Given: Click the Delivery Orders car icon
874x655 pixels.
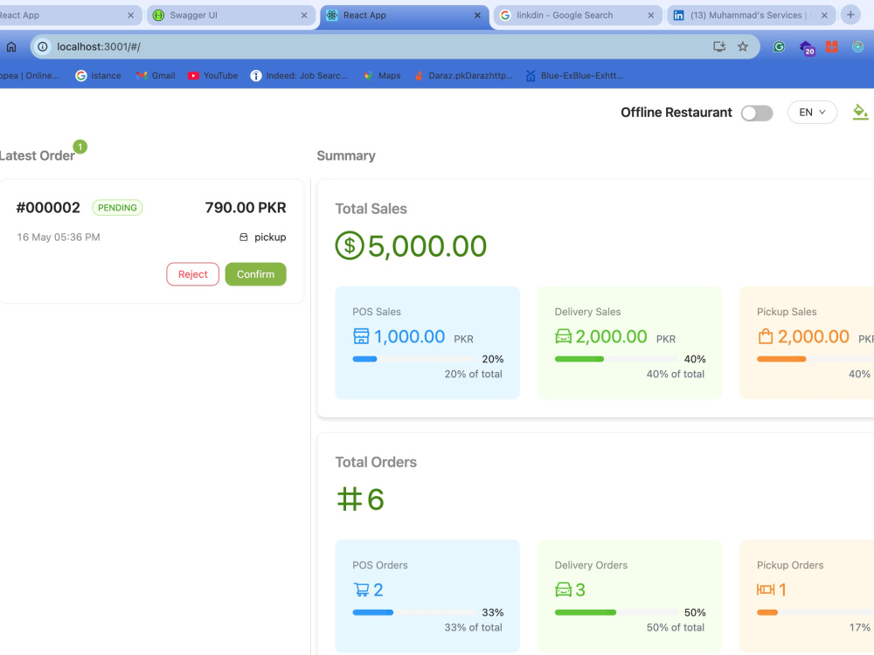Looking at the screenshot, I should (x=564, y=589).
